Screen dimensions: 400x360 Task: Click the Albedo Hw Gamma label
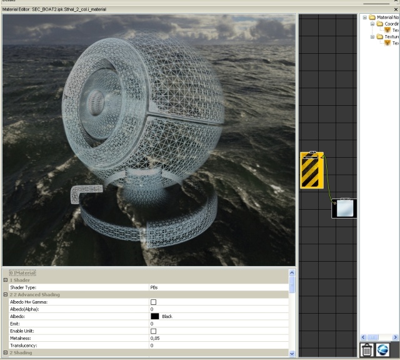pyautogui.click(x=29, y=302)
